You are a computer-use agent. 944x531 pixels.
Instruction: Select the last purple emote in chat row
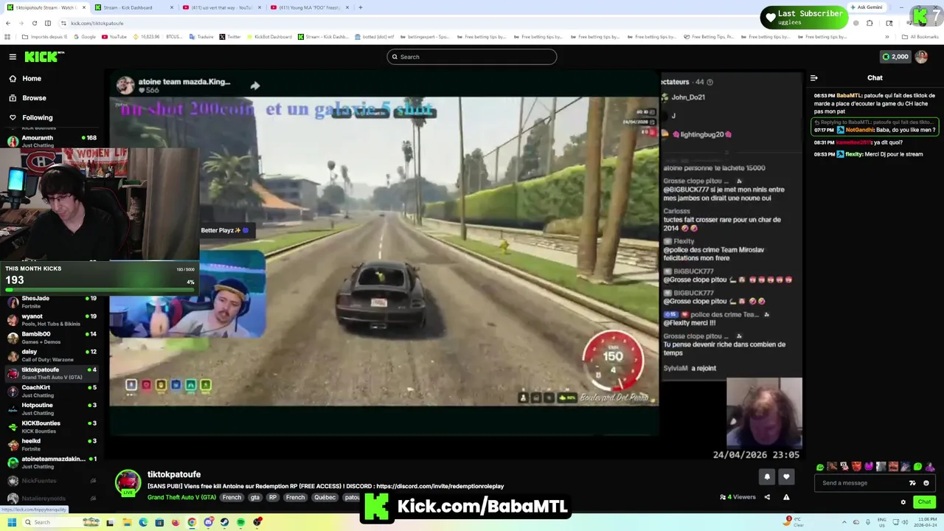[x=930, y=467]
